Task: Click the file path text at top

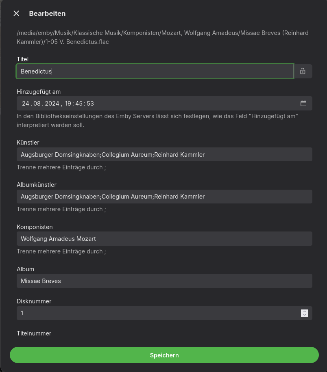Action: (x=162, y=37)
